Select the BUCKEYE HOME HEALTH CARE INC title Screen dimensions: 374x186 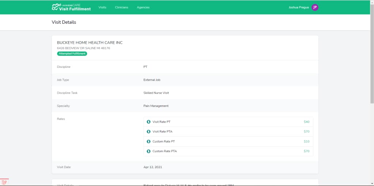click(x=90, y=43)
